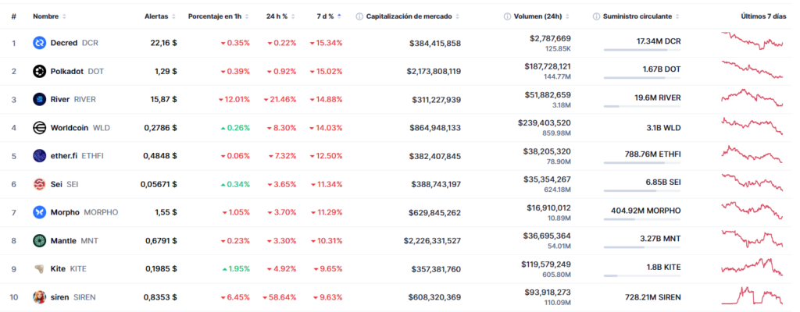Click the Mantle coin logo icon

pyautogui.click(x=39, y=240)
